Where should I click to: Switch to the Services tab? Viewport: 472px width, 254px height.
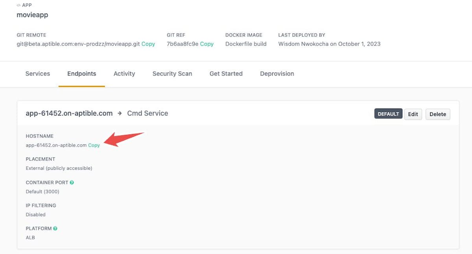pos(38,74)
